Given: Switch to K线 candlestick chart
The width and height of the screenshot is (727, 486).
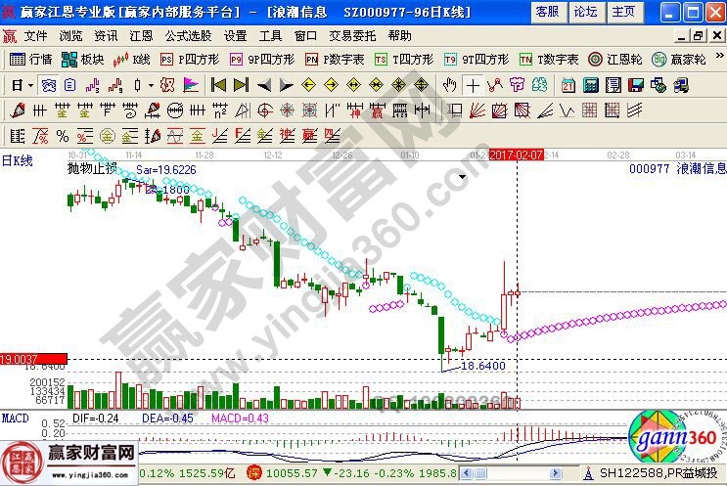Looking at the screenshot, I should click(135, 59).
